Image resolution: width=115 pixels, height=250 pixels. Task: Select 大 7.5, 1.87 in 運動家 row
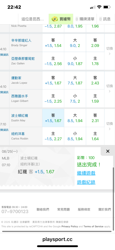click(75, 80)
